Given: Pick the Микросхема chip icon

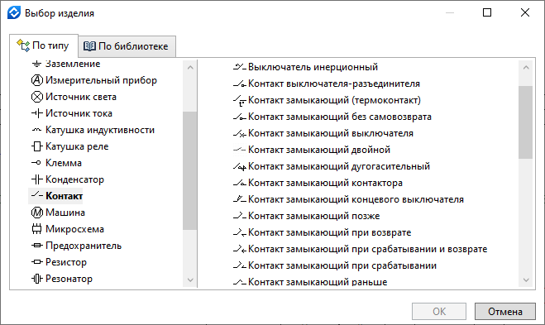Looking at the screenshot, I should pyautogui.click(x=37, y=229).
